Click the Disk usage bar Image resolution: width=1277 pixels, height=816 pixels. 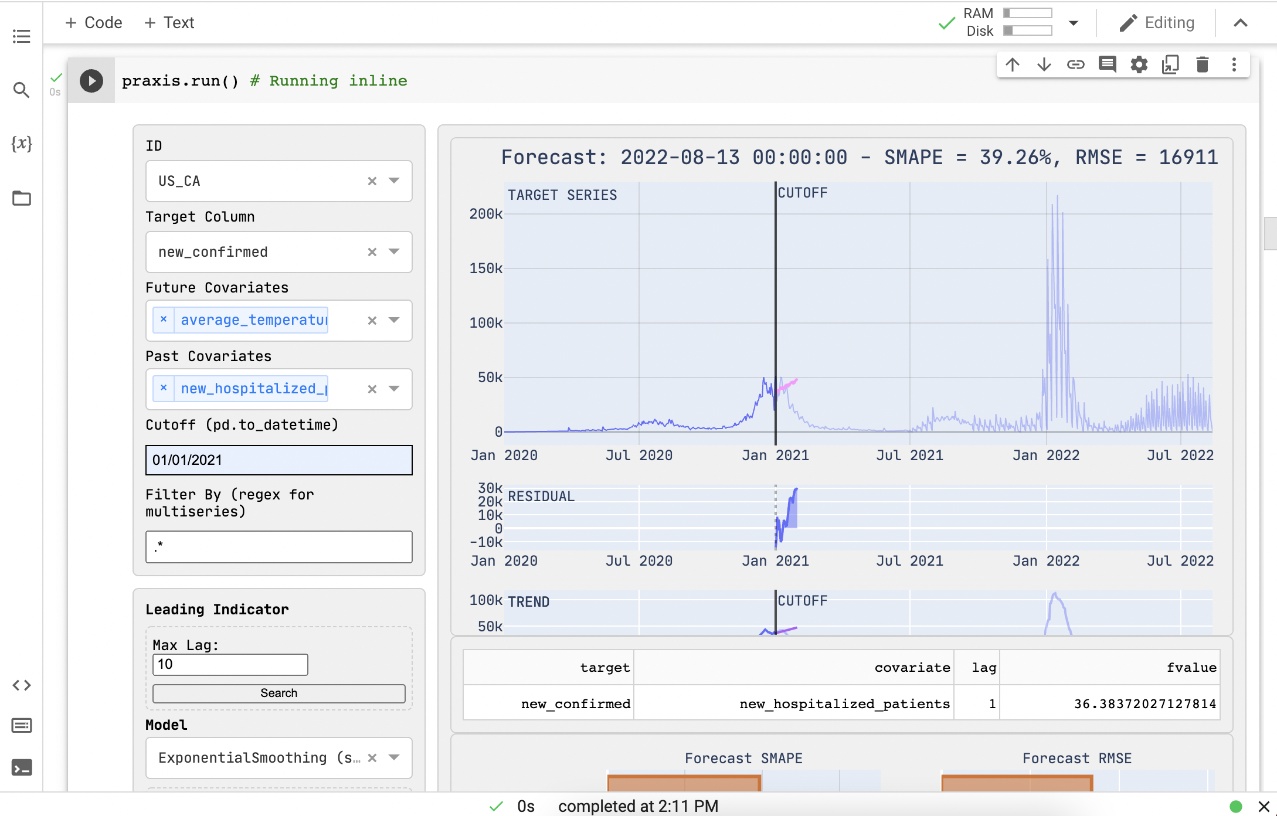click(1027, 30)
